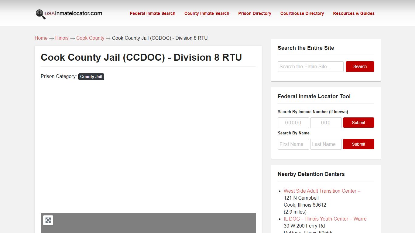Select the Prison Directory menu item
The width and height of the screenshot is (415, 233).
pyautogui.click(x=255, y=13)
